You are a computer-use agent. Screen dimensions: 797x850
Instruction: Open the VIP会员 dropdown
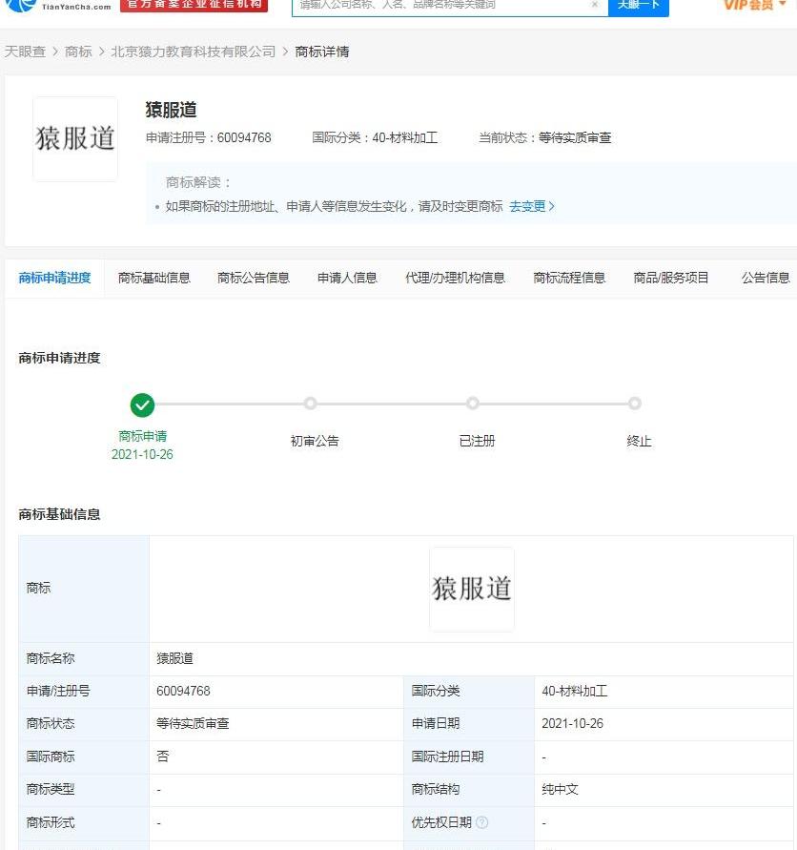pyautogui.click(x=755, y=5)
